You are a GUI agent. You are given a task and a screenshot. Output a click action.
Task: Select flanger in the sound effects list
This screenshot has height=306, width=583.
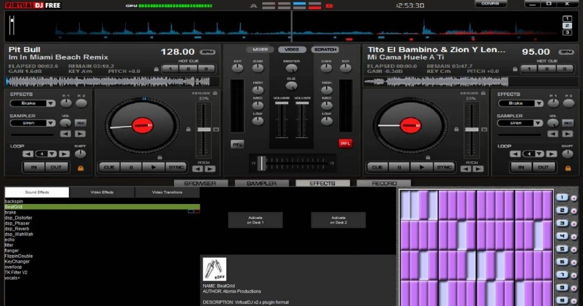click(x=12, y=251)
